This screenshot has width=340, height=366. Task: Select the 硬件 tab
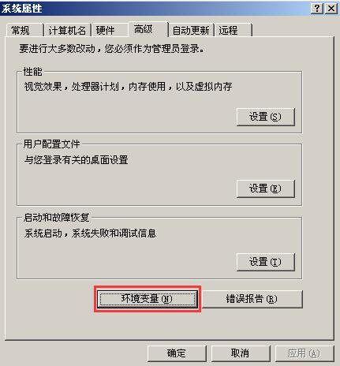pyautogui.click(x=110, y=30)
